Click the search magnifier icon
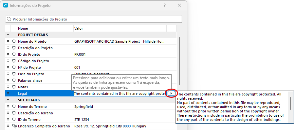 click(x=9, y=19)
